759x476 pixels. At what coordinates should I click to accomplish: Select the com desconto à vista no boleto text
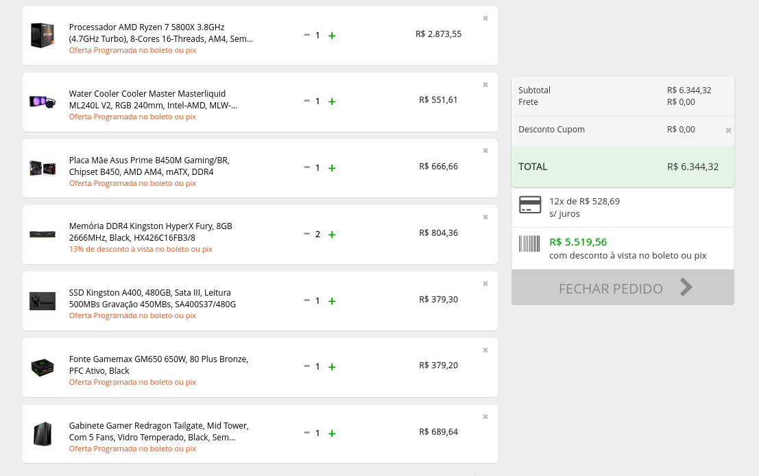(x=628, y=256)
